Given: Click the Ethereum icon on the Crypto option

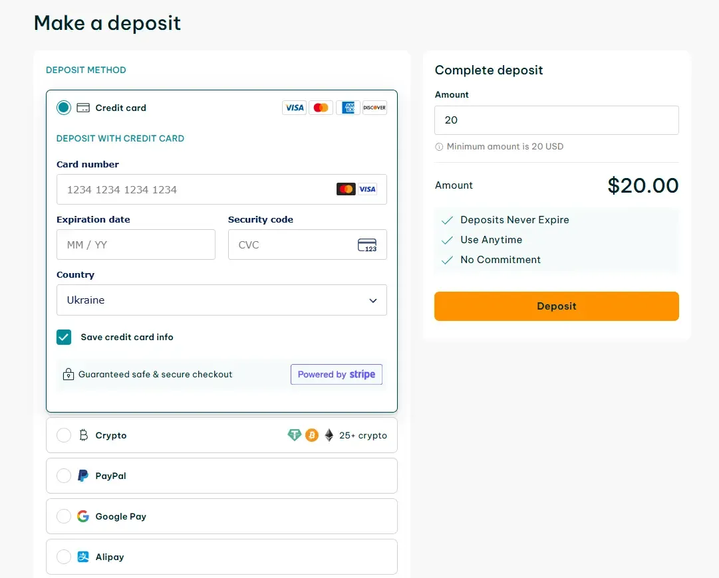Looking at the screenshot, I should [329, 435].
